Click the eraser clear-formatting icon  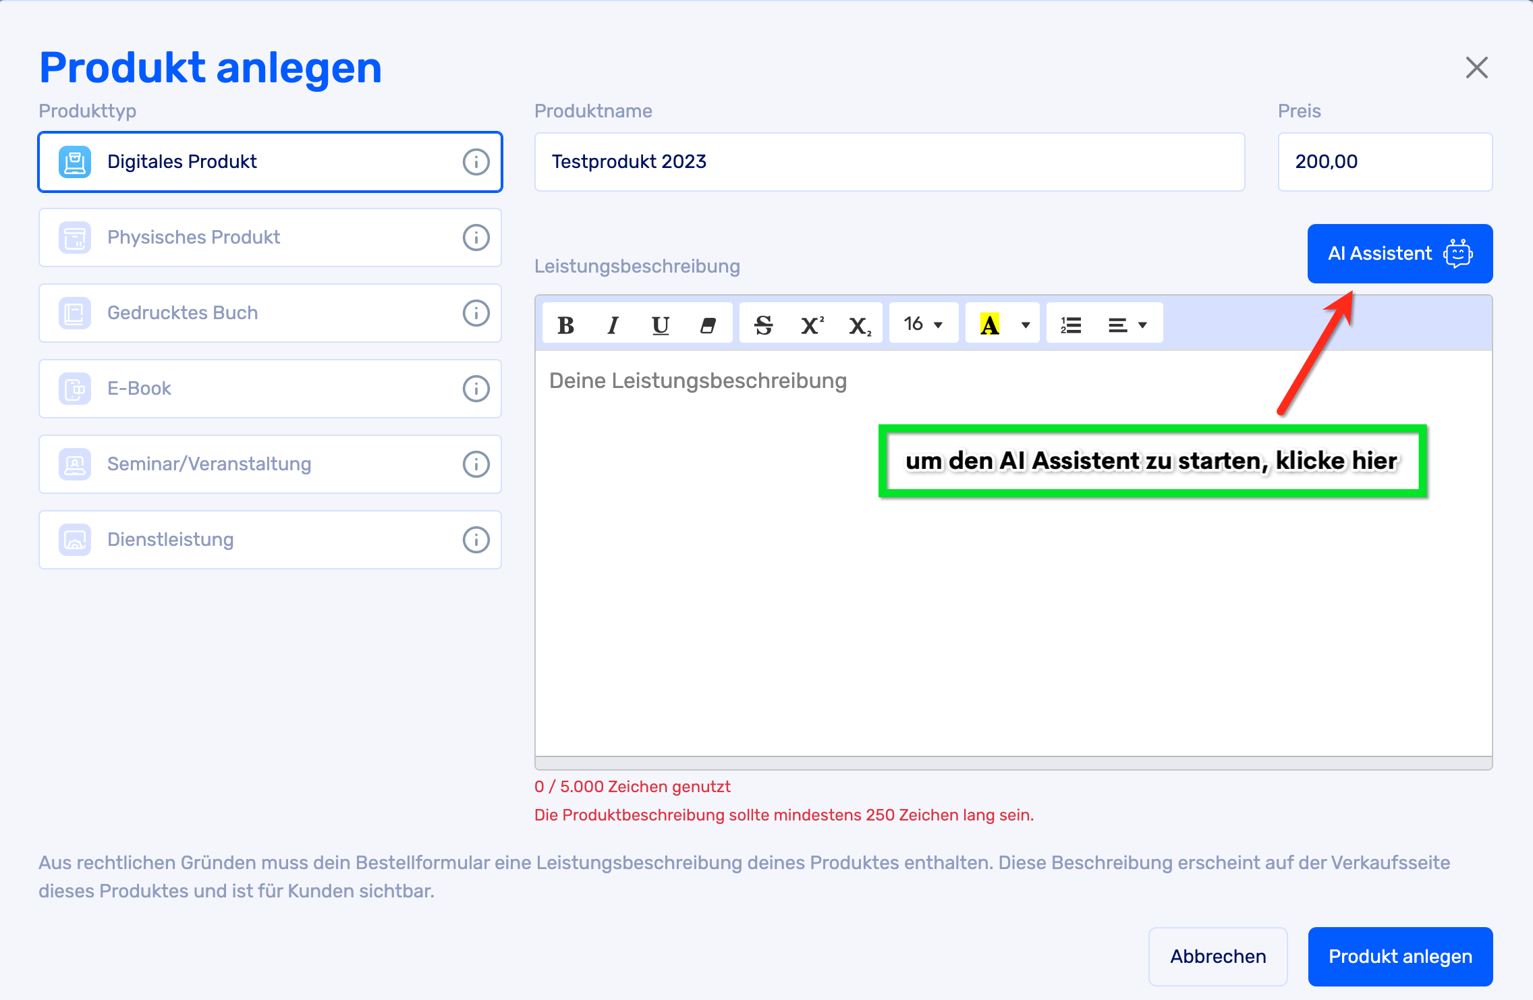pos(708,325)
